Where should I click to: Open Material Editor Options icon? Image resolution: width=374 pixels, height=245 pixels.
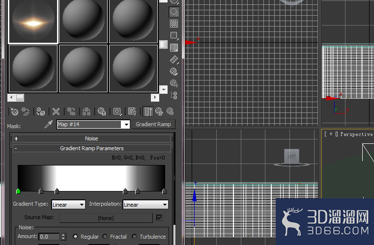tap(174, 71)
